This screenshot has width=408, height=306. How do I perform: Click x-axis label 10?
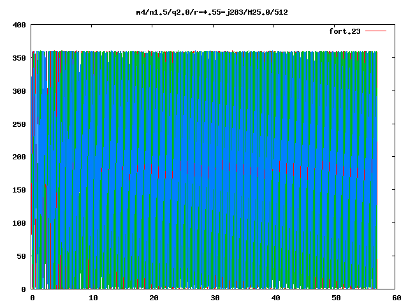point(93,298)
